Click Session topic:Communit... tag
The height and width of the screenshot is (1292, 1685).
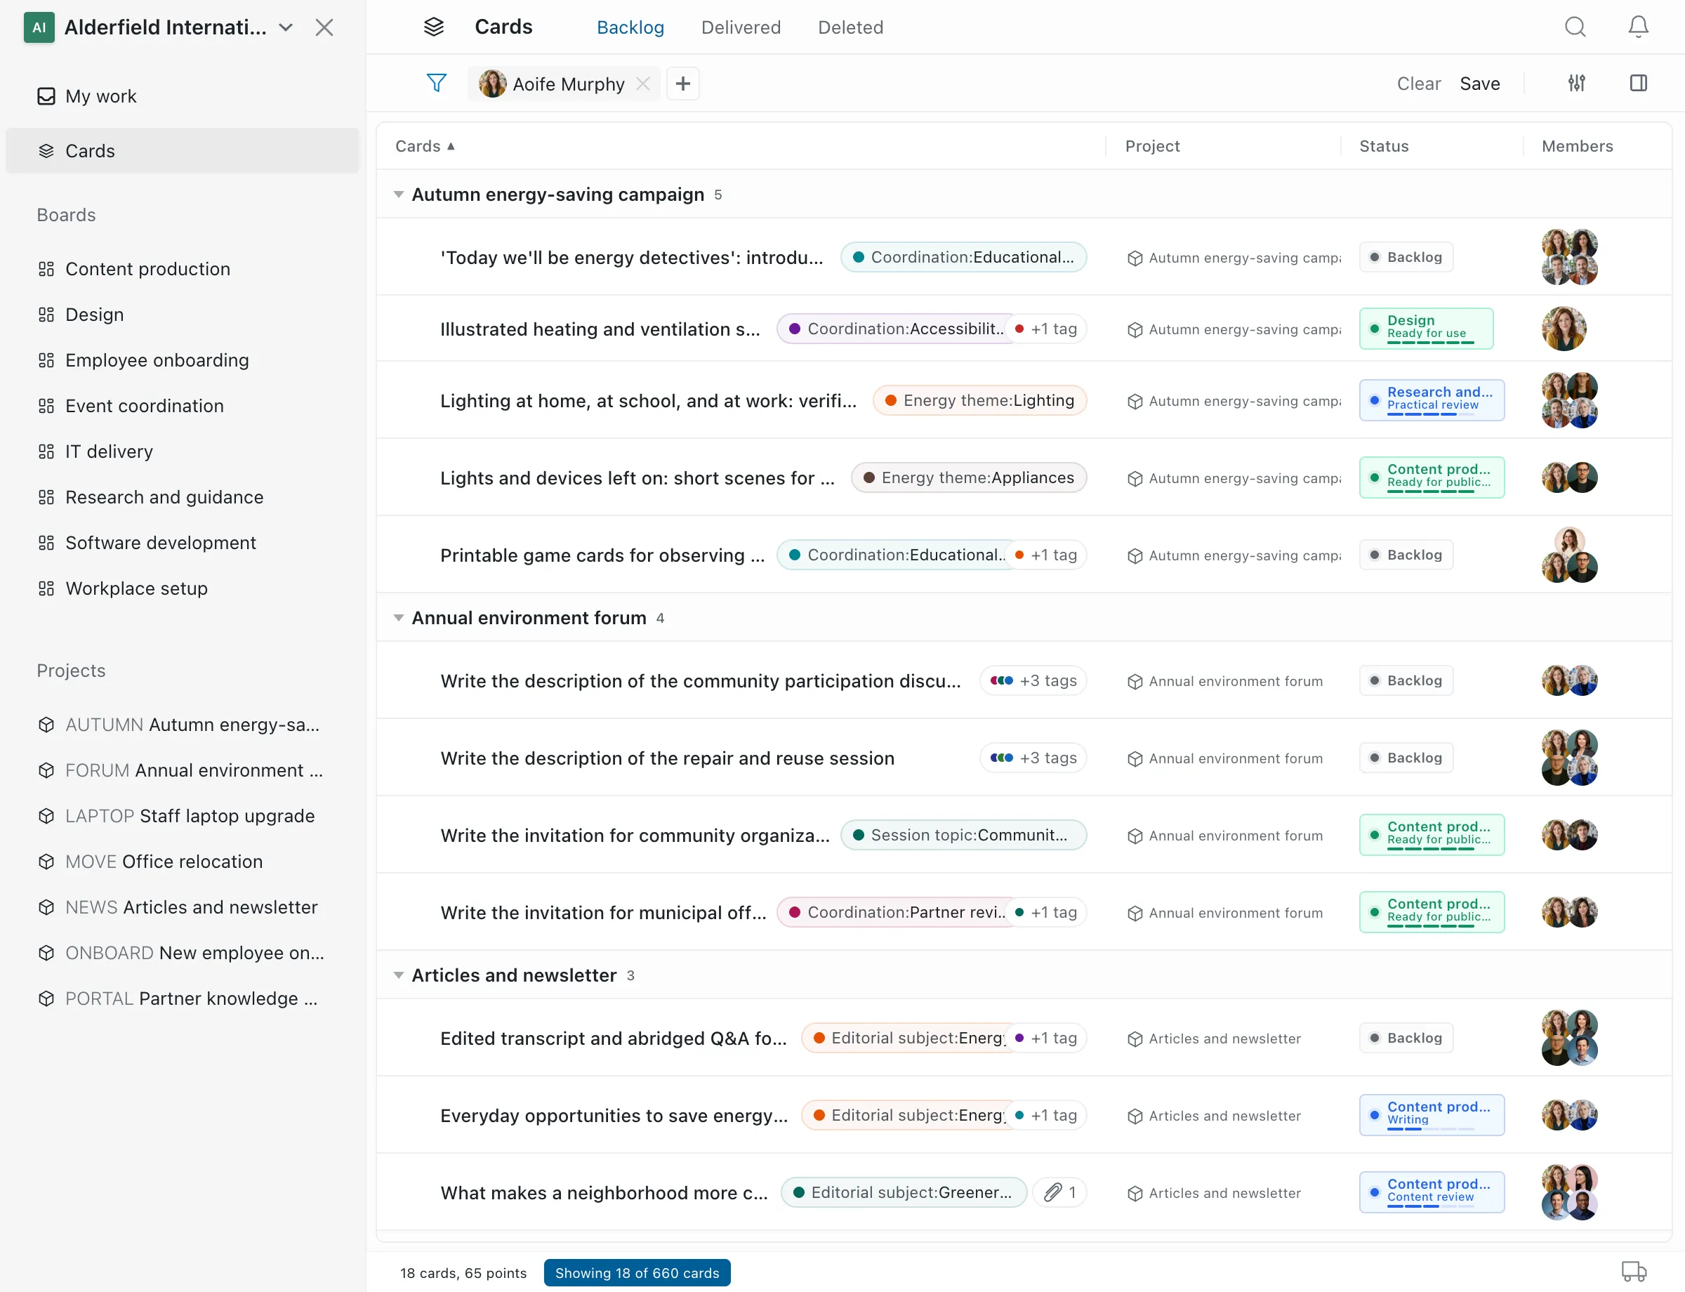963,835
